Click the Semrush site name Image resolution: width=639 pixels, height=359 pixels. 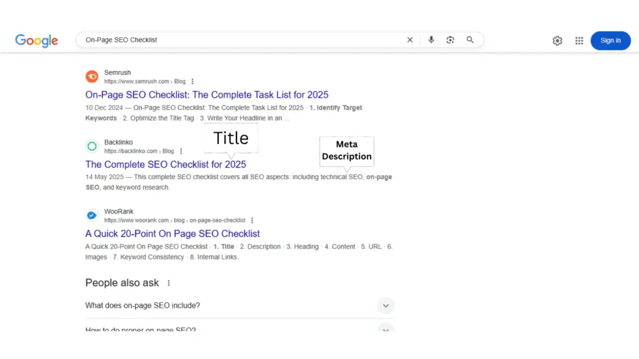pyautogui.click(x=117, y=72)
